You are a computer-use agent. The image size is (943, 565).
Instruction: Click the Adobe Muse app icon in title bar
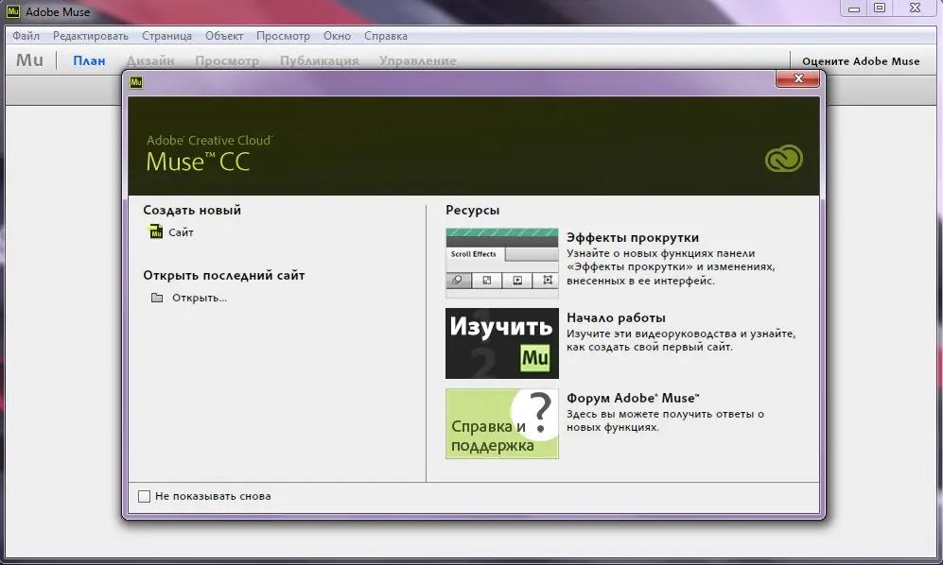click(12, 10)
